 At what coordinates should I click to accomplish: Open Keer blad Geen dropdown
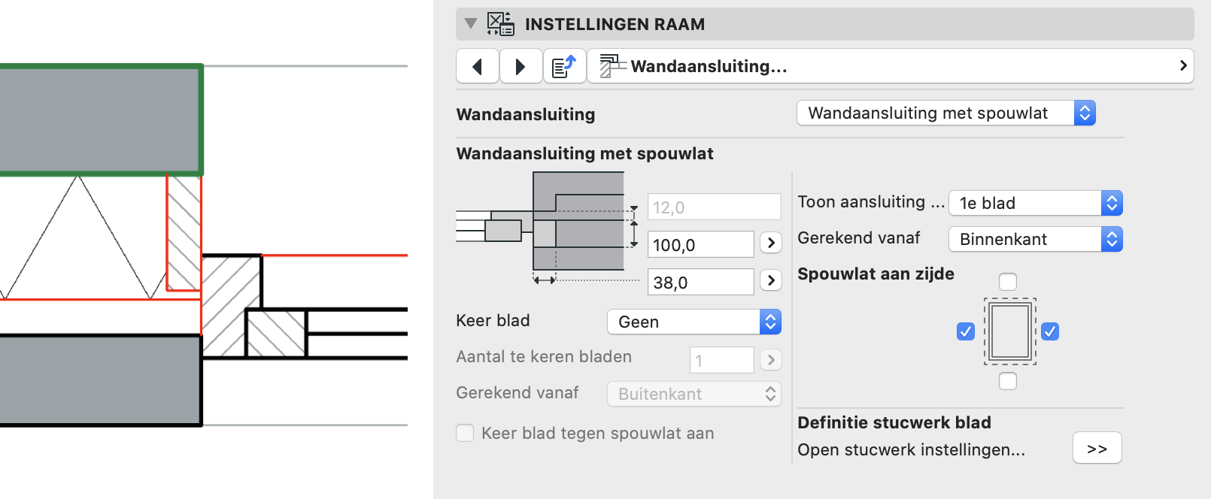tap(694, 322)
